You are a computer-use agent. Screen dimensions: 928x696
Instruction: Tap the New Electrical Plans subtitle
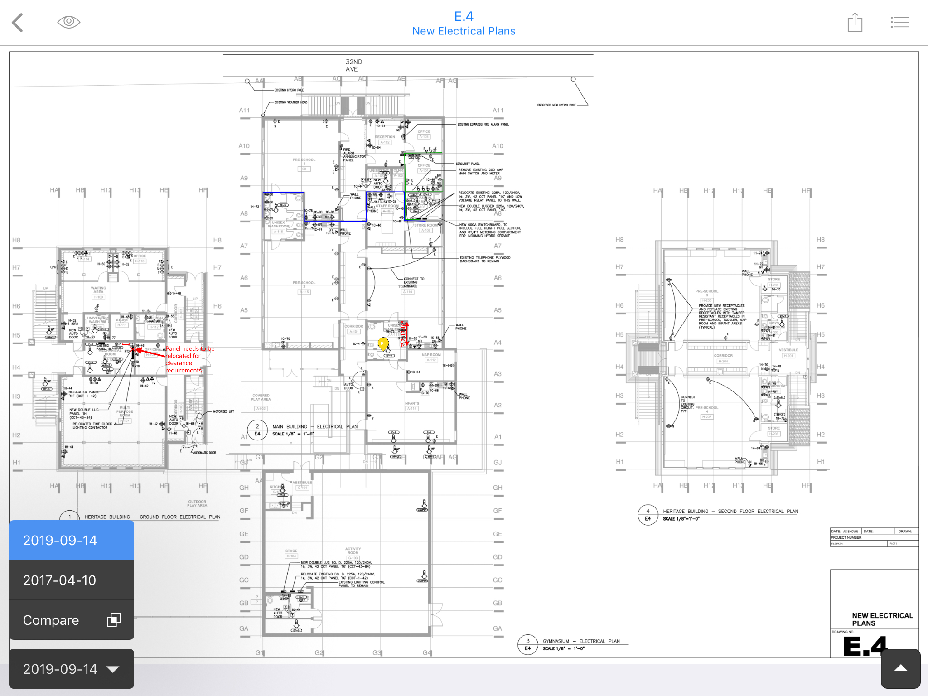click(x=464, y=31)
